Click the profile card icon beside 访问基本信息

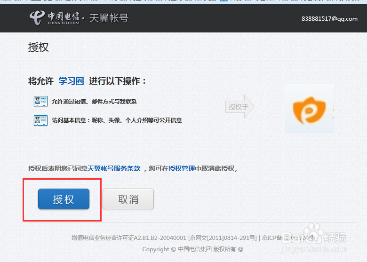(x=41, y=120)
